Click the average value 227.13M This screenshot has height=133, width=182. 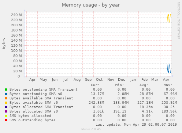[x=145, y=103]
